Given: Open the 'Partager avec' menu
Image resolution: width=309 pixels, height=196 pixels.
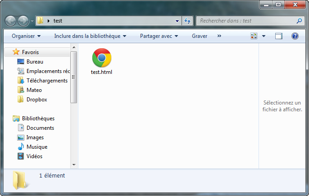Looking at the screenshot, I should [159, 36].
